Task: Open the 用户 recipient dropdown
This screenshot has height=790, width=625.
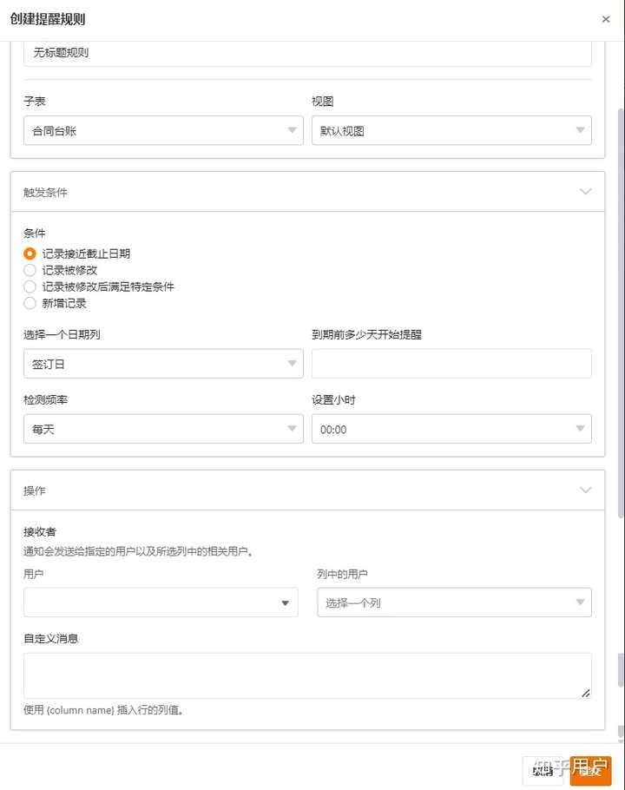Action: click(161, 602)
